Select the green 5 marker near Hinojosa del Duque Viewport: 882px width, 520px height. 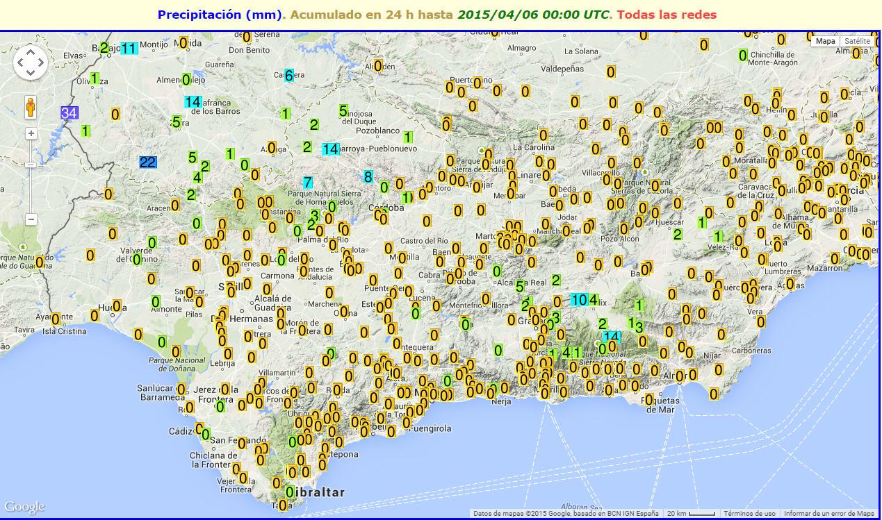tap(343, 111)
